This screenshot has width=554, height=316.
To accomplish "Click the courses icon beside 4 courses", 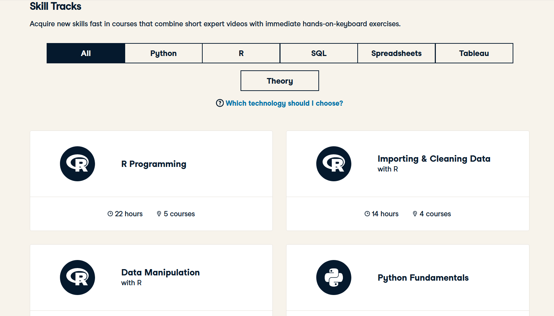I will pos(415,214).
